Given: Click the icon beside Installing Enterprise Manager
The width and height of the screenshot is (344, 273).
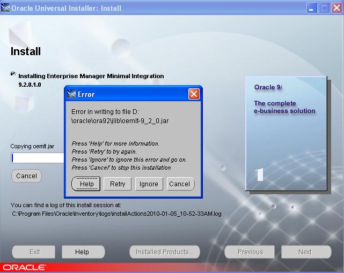Looking at the screenshot, I should point(13,74).
